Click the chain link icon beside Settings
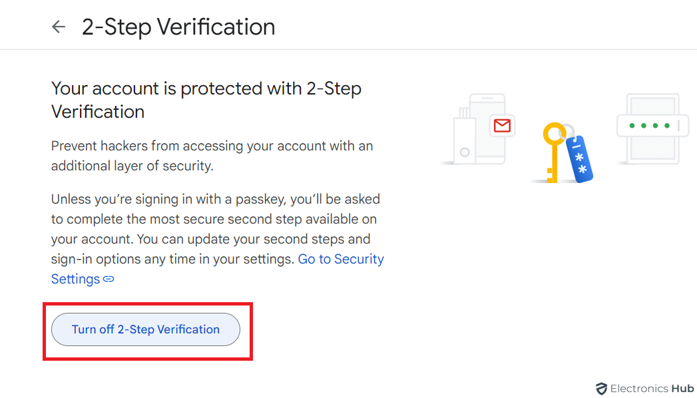697x398 pixels. point(109,280)
